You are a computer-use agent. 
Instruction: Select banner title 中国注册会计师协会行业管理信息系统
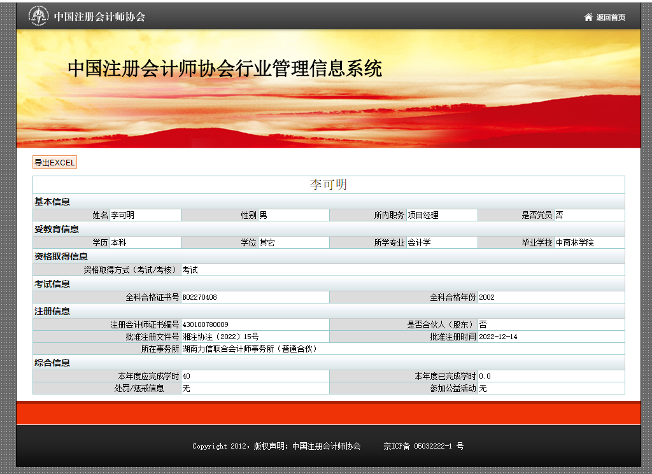225,69
